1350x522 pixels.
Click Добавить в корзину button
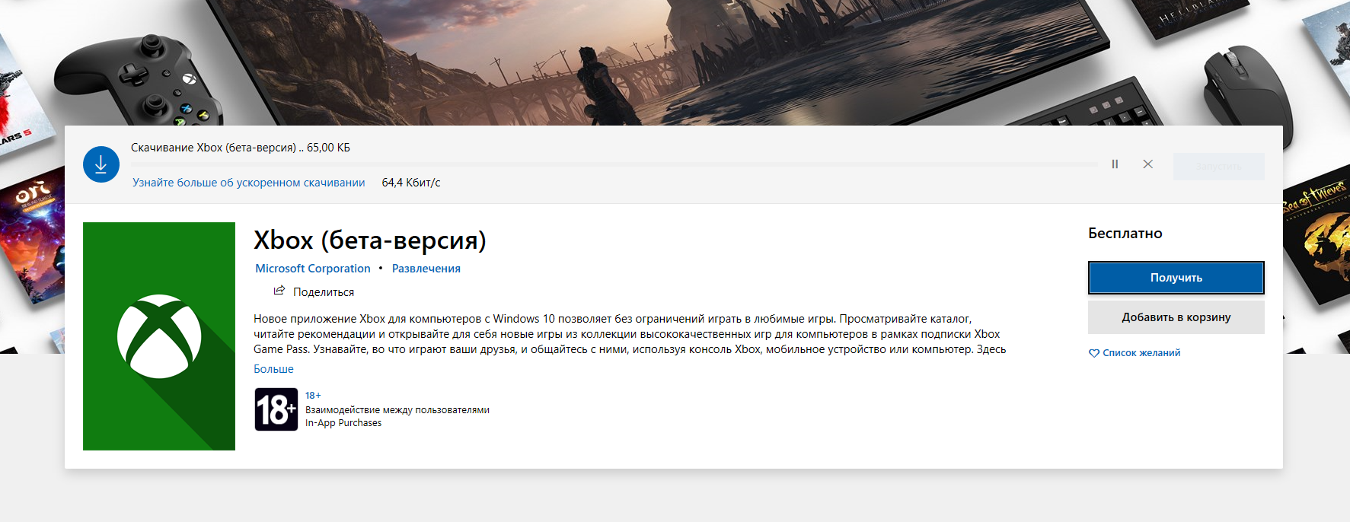pyautogui.click(x=1176, y=317)
